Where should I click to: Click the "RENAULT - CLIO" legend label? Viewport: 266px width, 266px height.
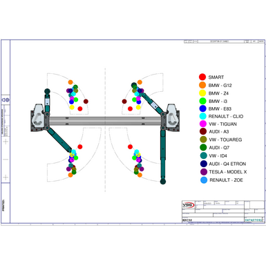tap(226, 116)
